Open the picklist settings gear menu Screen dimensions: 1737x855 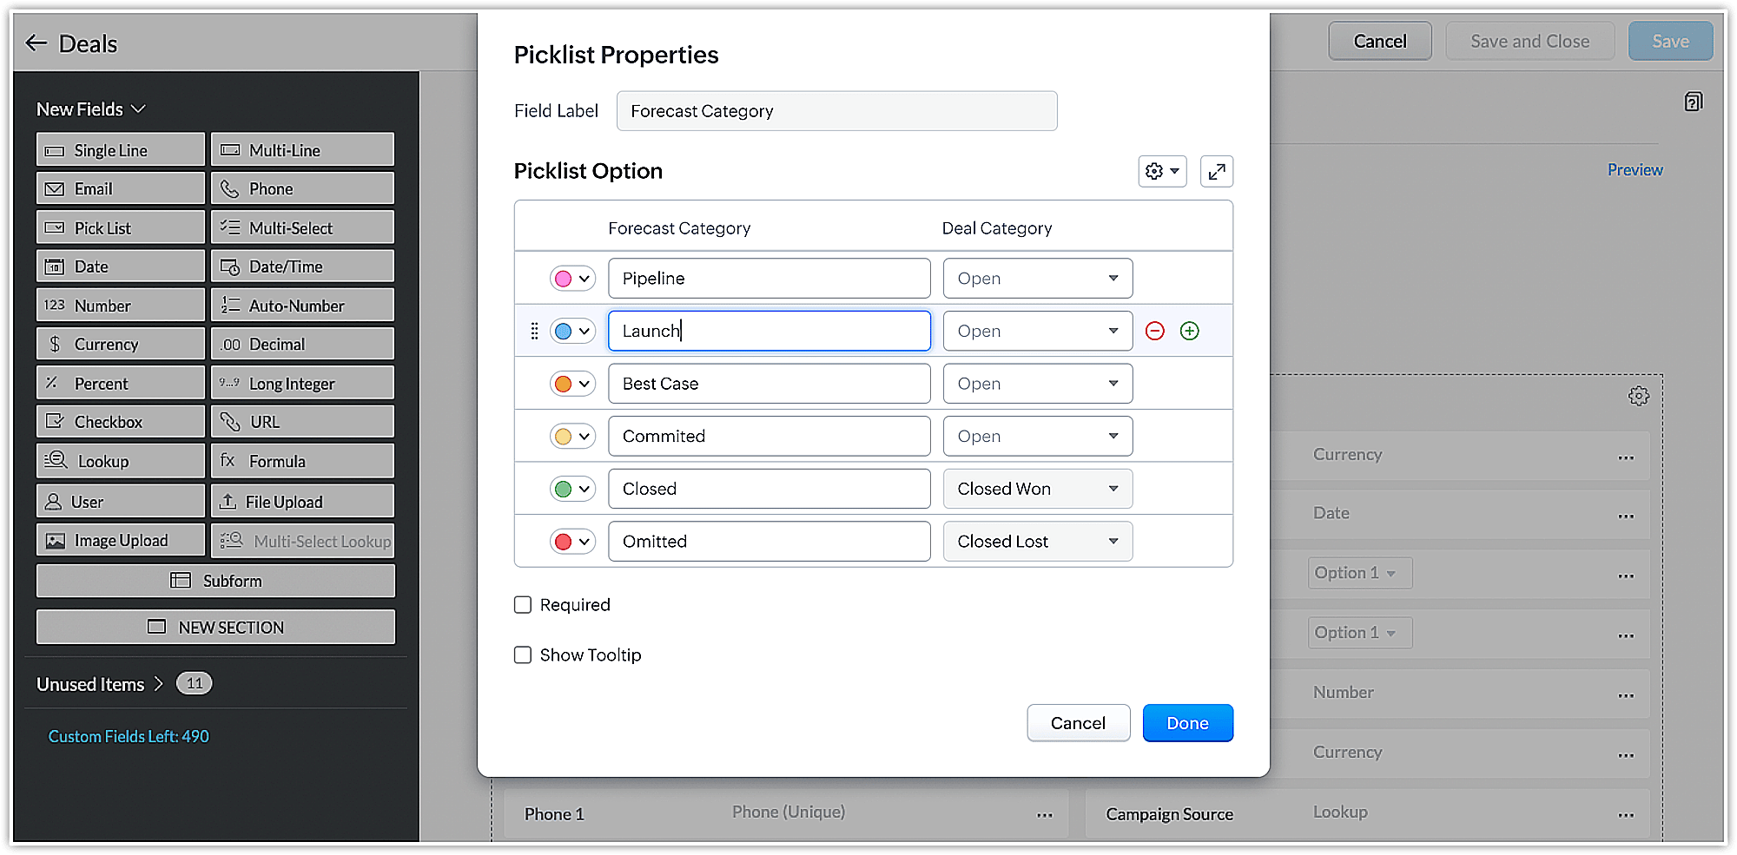(1161, 172)
